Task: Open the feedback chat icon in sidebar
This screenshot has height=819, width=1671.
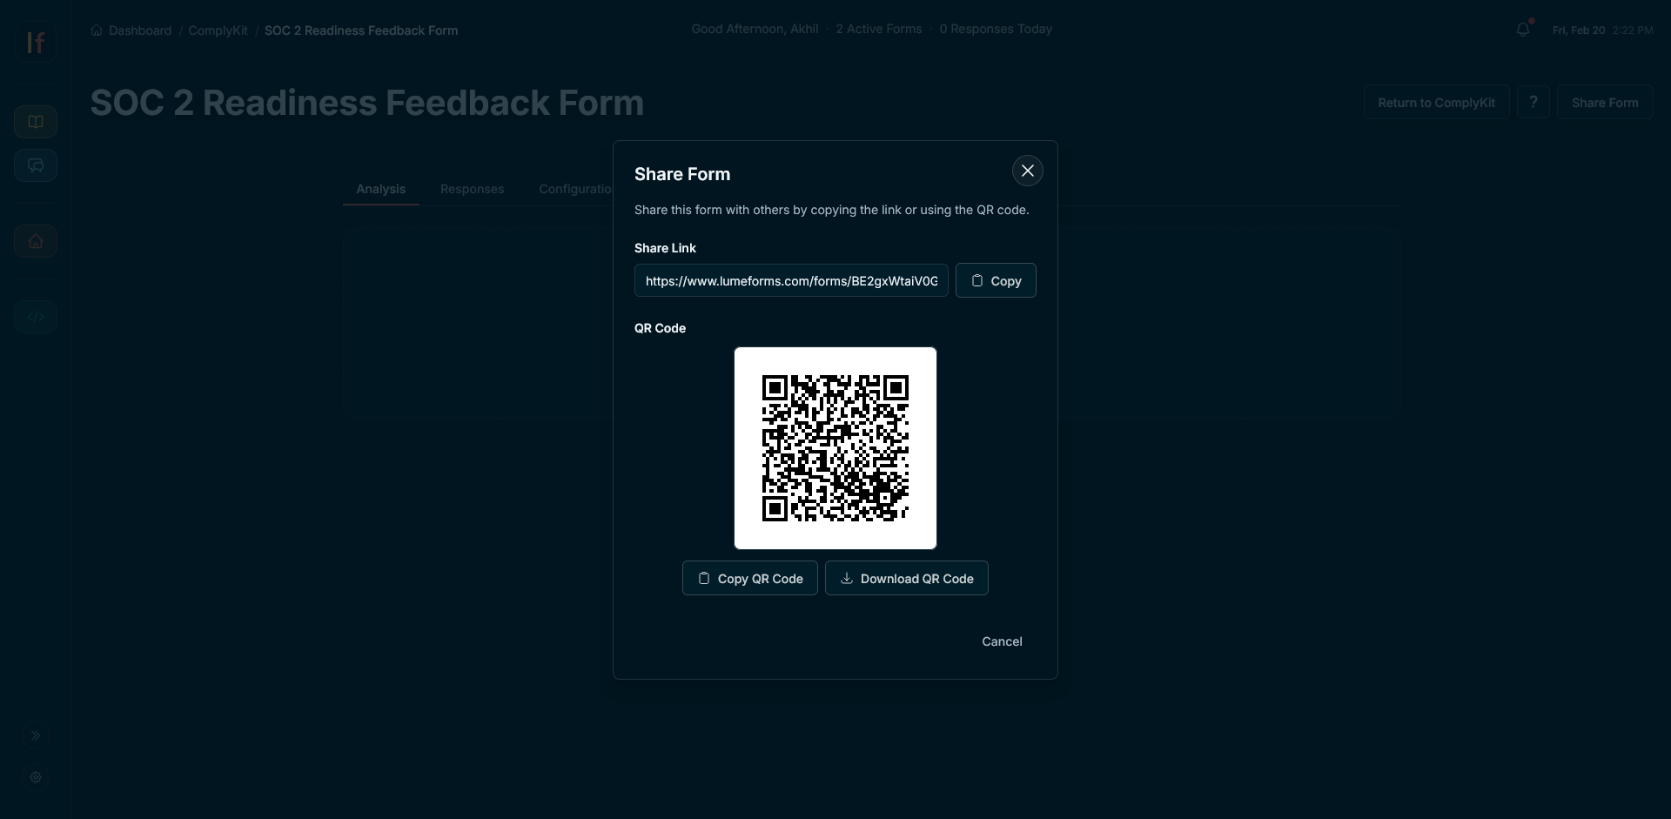Action: [35, 164]
